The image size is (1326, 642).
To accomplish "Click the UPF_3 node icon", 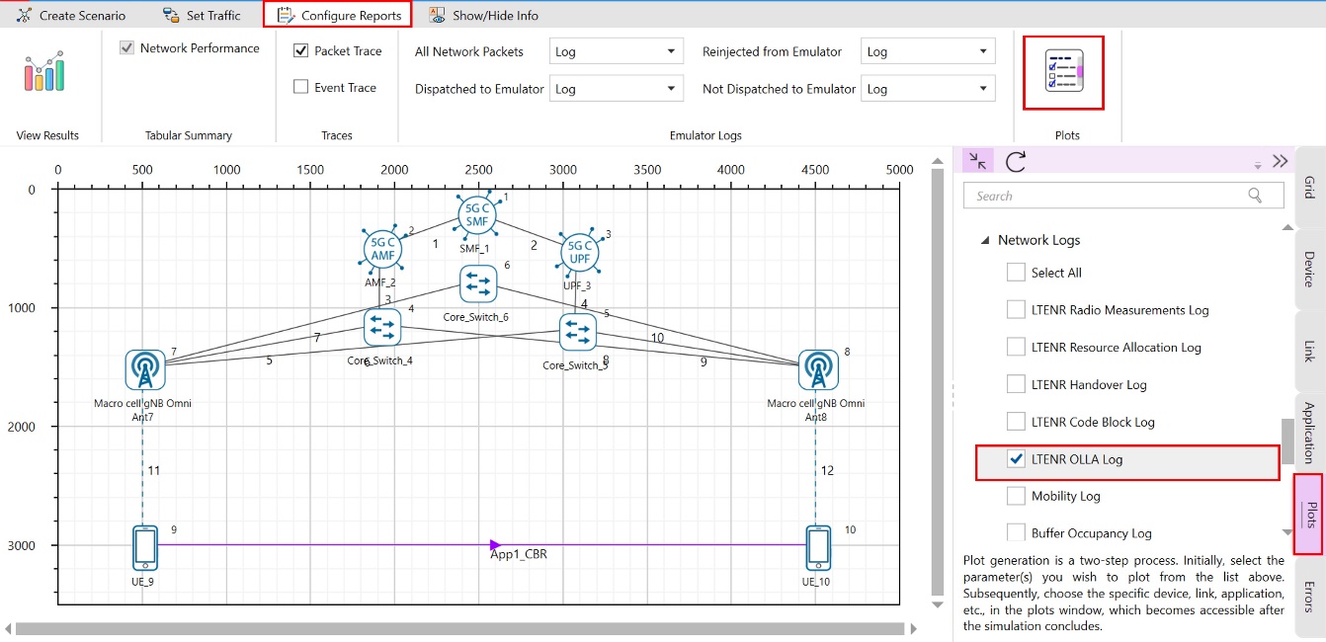I will point(579,254).
